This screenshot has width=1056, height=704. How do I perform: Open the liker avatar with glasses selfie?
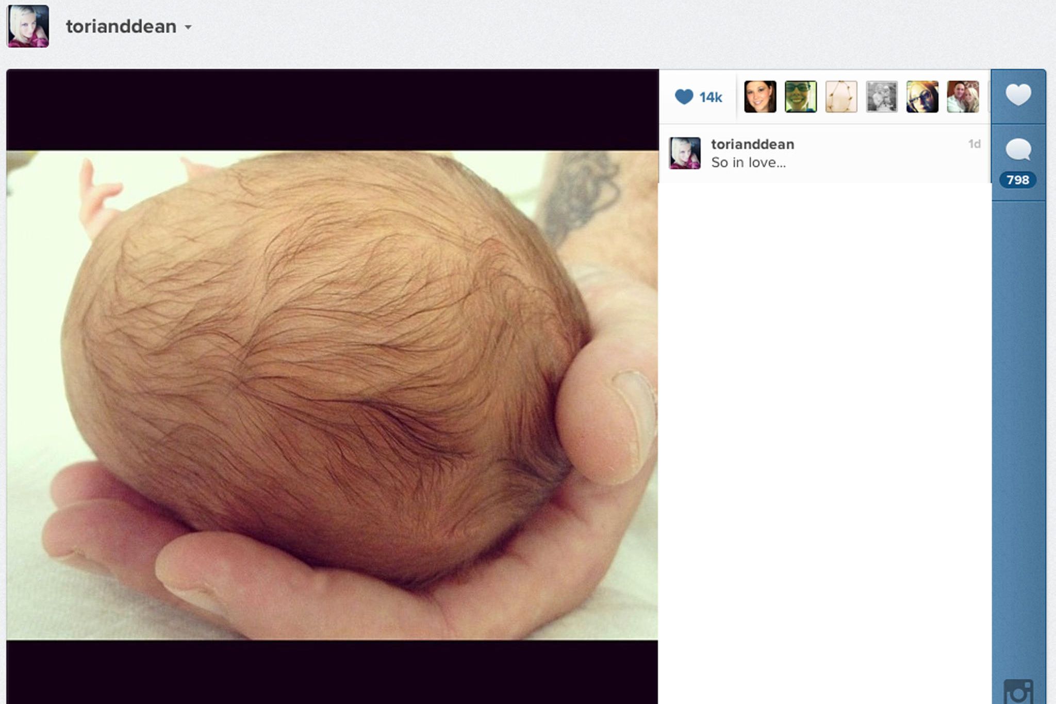click(x=922, y=96)
